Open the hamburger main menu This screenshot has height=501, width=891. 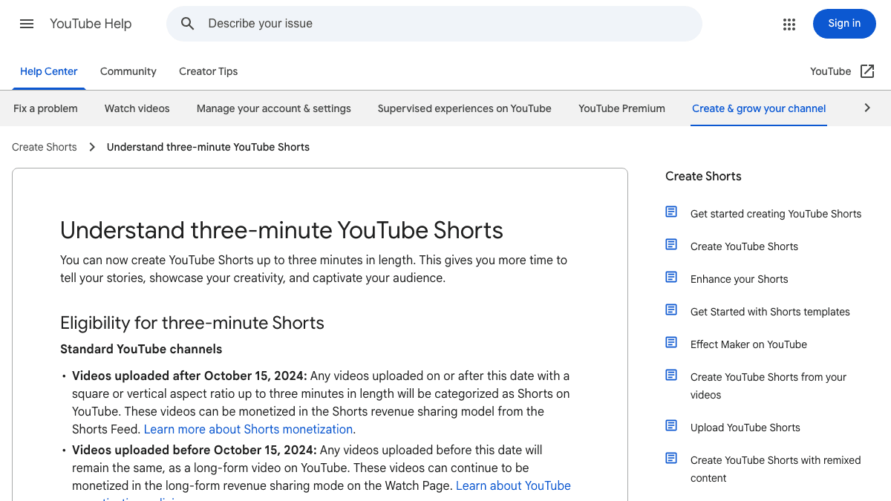point(27,24)
